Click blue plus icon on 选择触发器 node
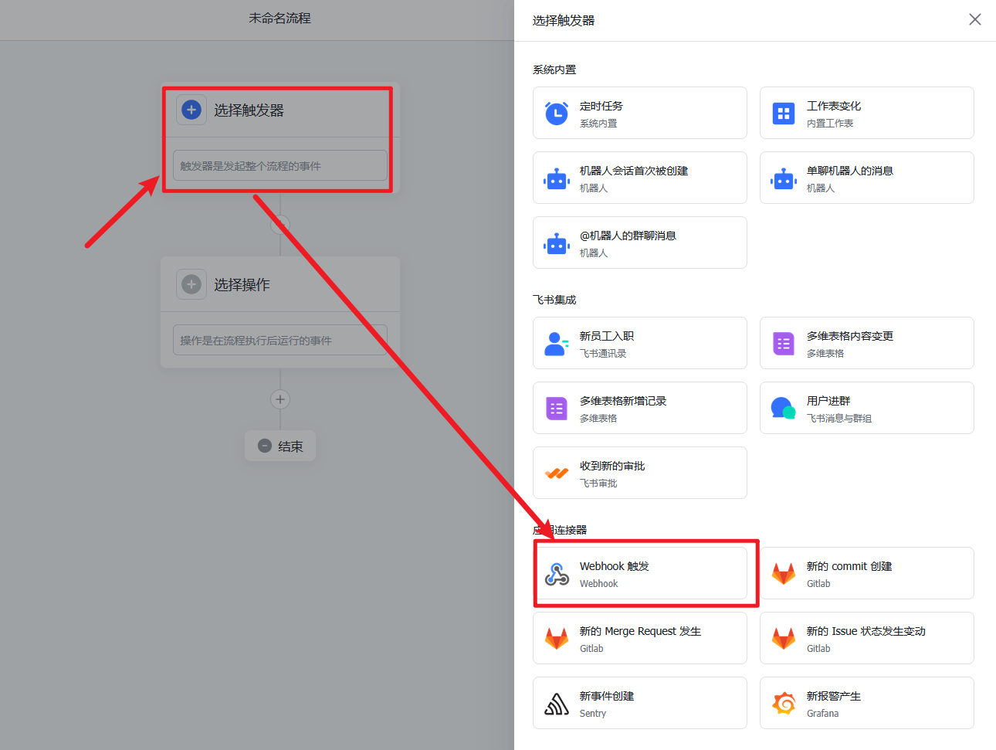The image size is (996, 750). pyautogui.click(x=191, y=110)
